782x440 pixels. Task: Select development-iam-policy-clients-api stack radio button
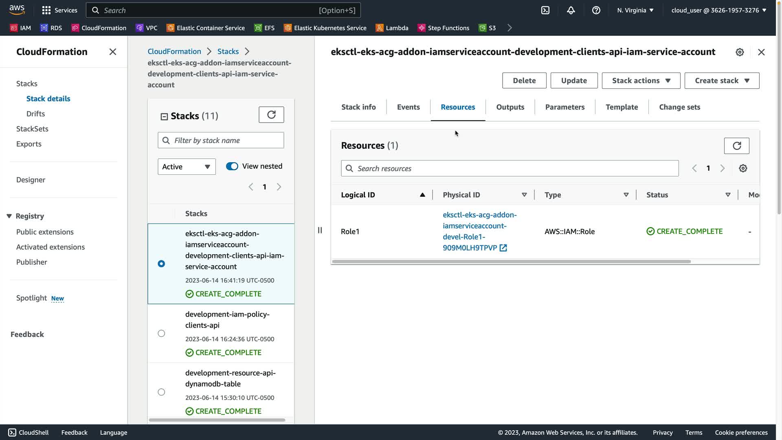(x=161, y=333)
